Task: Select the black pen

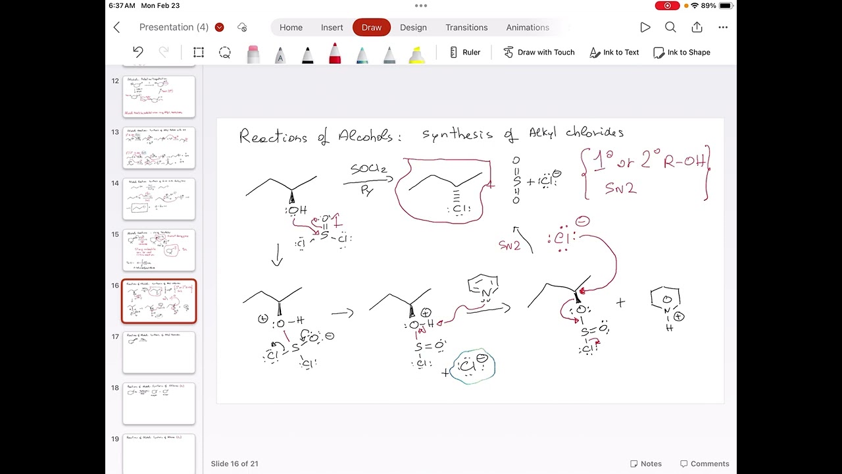Action: [x=307, y=54]
